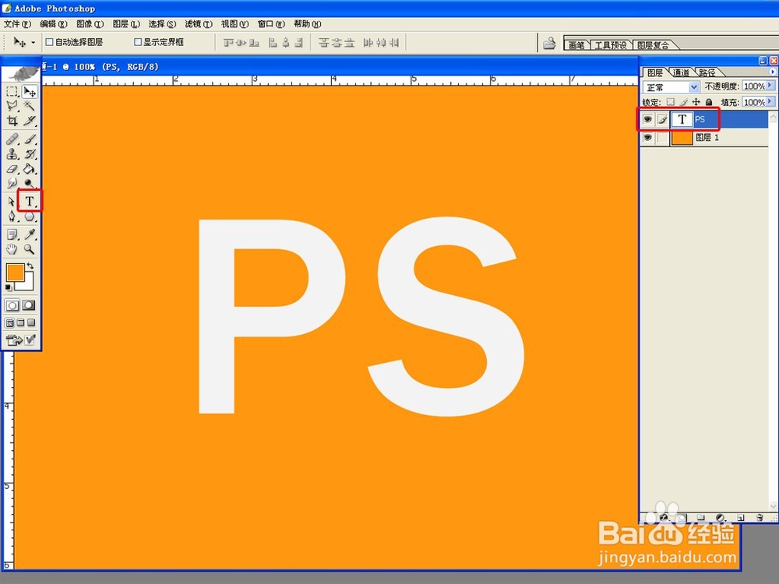Open the 工具预设 palette well tab
779x584 pixels.
click(611, 45)
